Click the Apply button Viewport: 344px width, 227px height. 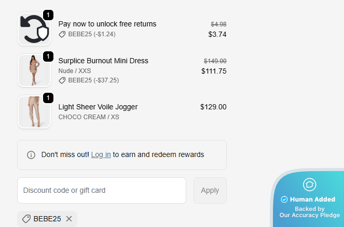tap(210, 190)
